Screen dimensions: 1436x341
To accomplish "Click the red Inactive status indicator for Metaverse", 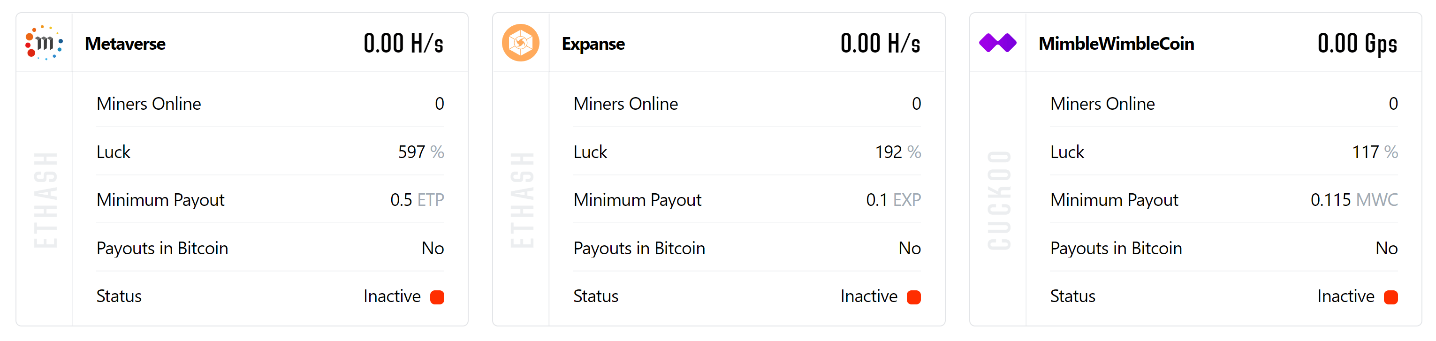I will click(437, 296).
